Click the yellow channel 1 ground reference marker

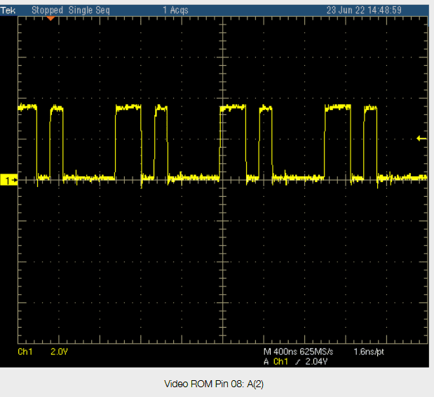(9, 181)
